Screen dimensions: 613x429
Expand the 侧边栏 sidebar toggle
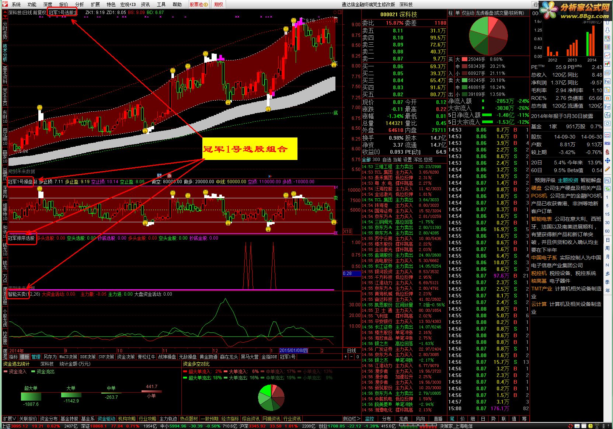[x=351, y=419]
